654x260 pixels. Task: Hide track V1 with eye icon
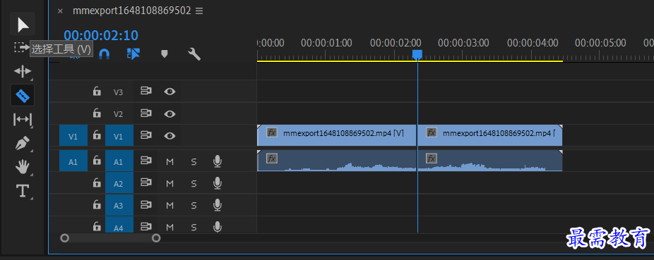pyautogui.click(x=170, y=135)
